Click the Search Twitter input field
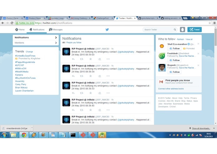This screenshot has width=217, height=154. pyautogui.click(x=160, y=30)
